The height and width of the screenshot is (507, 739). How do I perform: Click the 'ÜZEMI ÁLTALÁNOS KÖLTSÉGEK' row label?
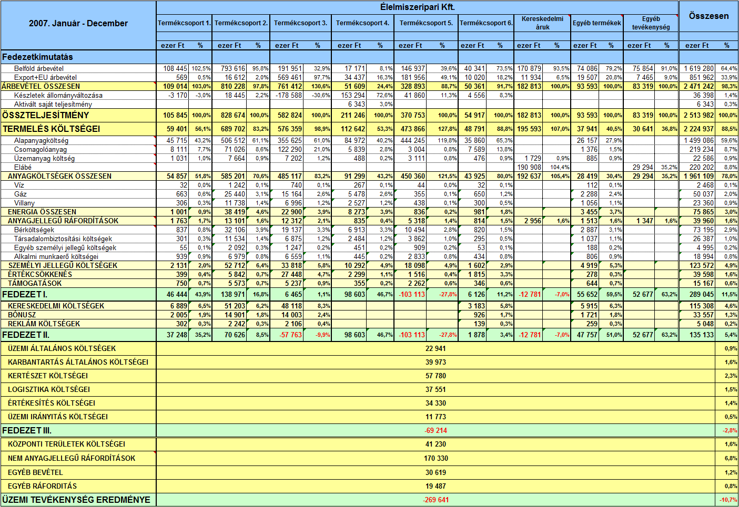pyautogui.click(x=62, y=348)
